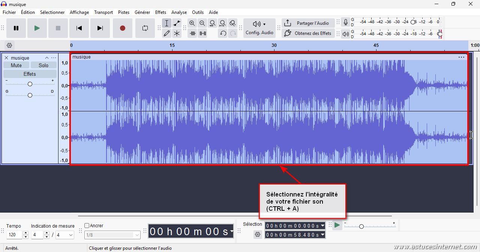This screenshot has width=480, height=252.
Task: Click the Trim audio outside selection icon
Action: [x=192, y=33]
